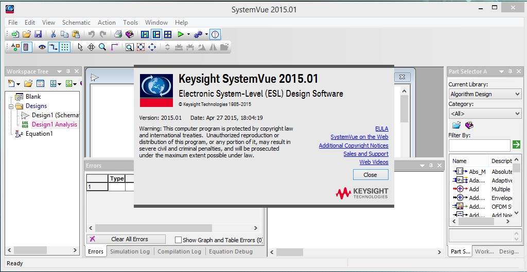Screen dimensions: 527x272
Task: Select Design1 (Schematic) in the Workspace Tree
Action: coord(56,115)
